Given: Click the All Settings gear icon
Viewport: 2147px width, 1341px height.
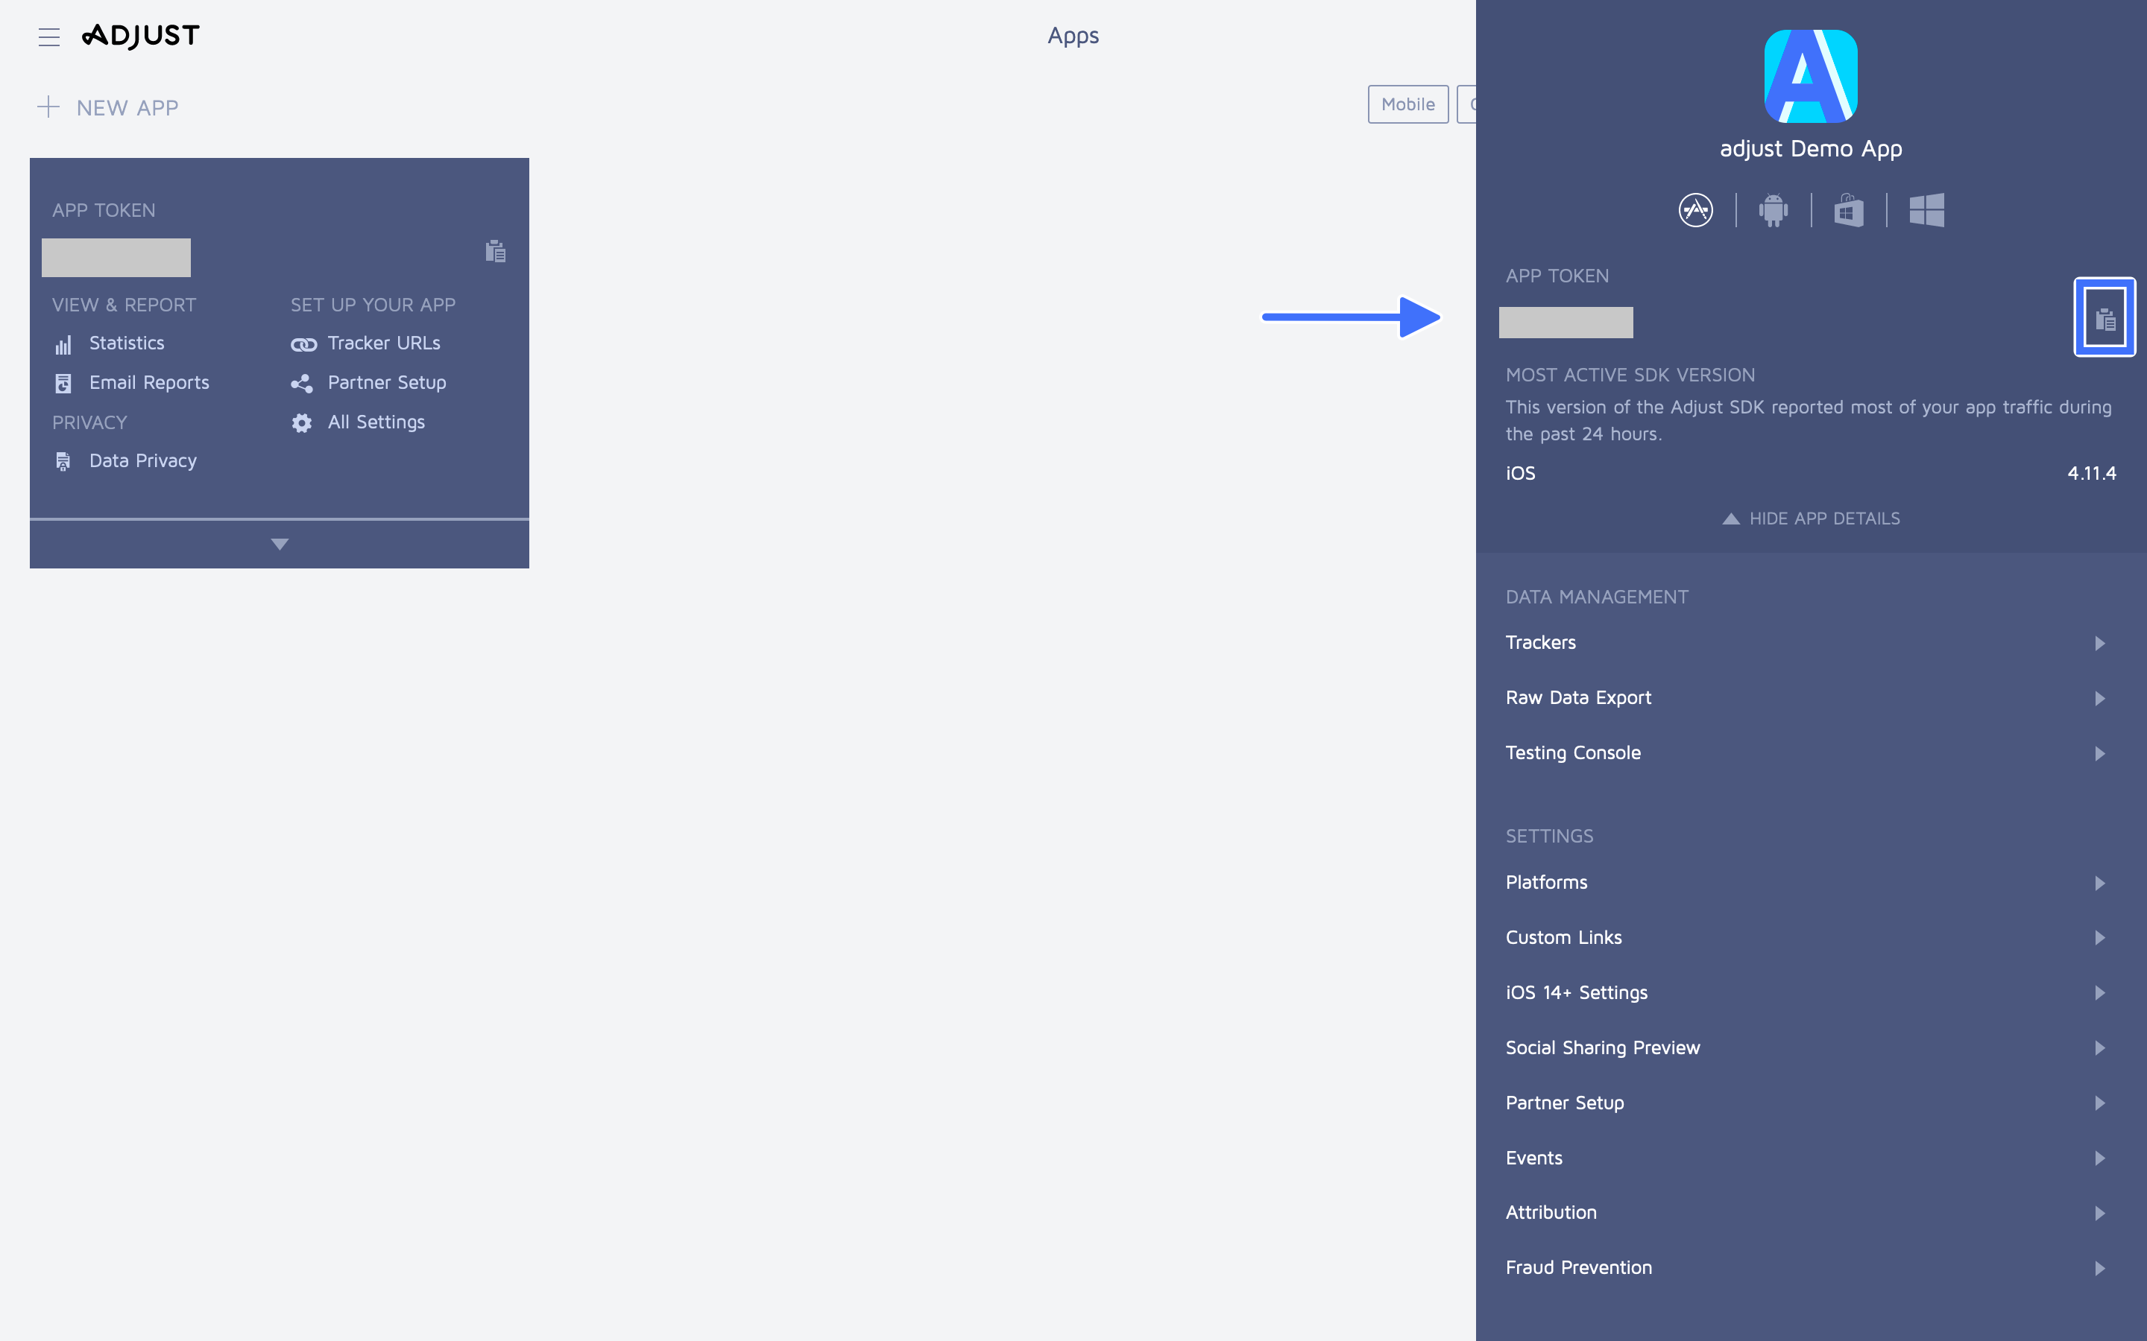Looking at the screenshot, I should (302, 423).
